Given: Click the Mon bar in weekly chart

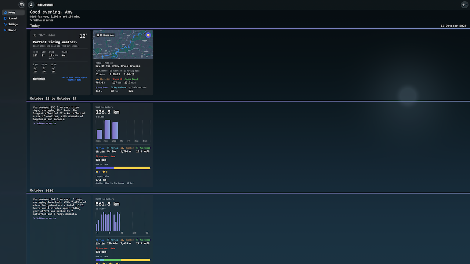Looking at the screenshot, I should pos(100,134).
